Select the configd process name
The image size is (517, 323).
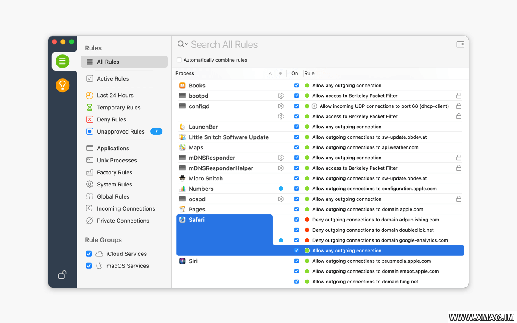(x=199, y=106)
